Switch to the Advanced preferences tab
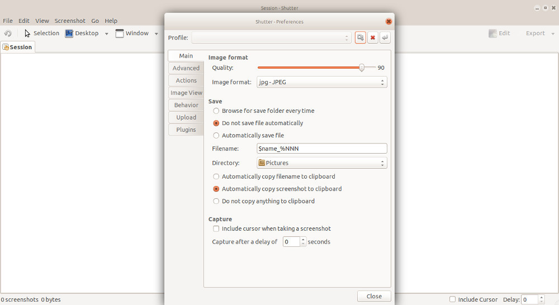This screenshot has height=305, width=559. coord(186,68)
